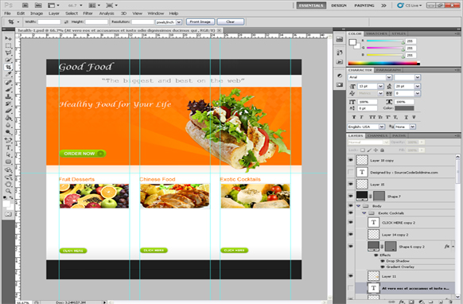
Task: Select the History Brush tool
Action: pos(8,103)
